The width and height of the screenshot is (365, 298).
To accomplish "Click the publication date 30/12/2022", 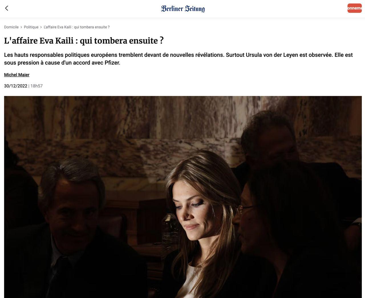I will tap(16, 86).
